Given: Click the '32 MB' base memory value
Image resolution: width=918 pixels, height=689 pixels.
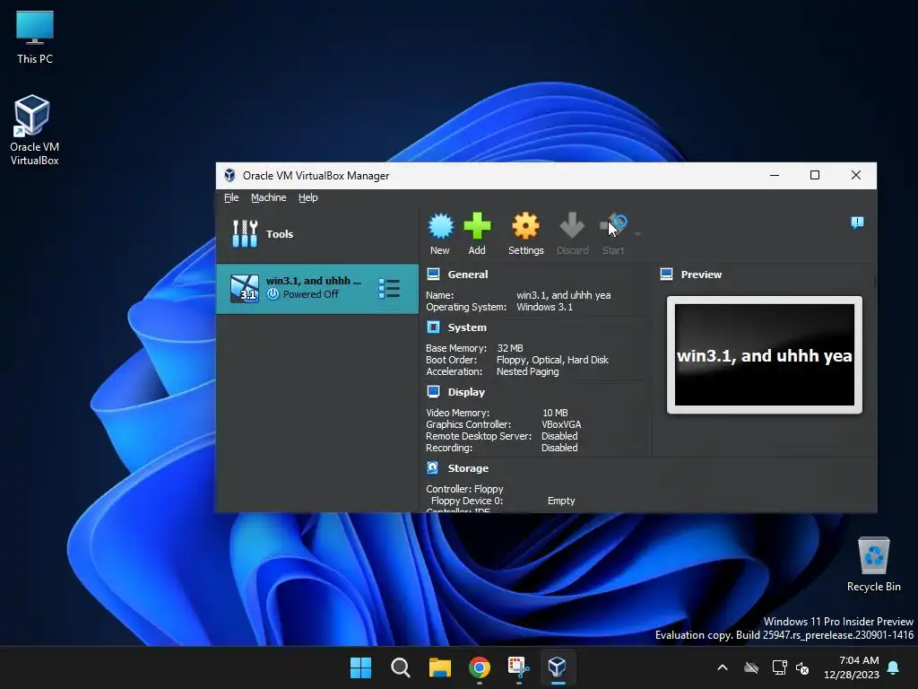Looking at the screenshot, I should click(510, 348).
